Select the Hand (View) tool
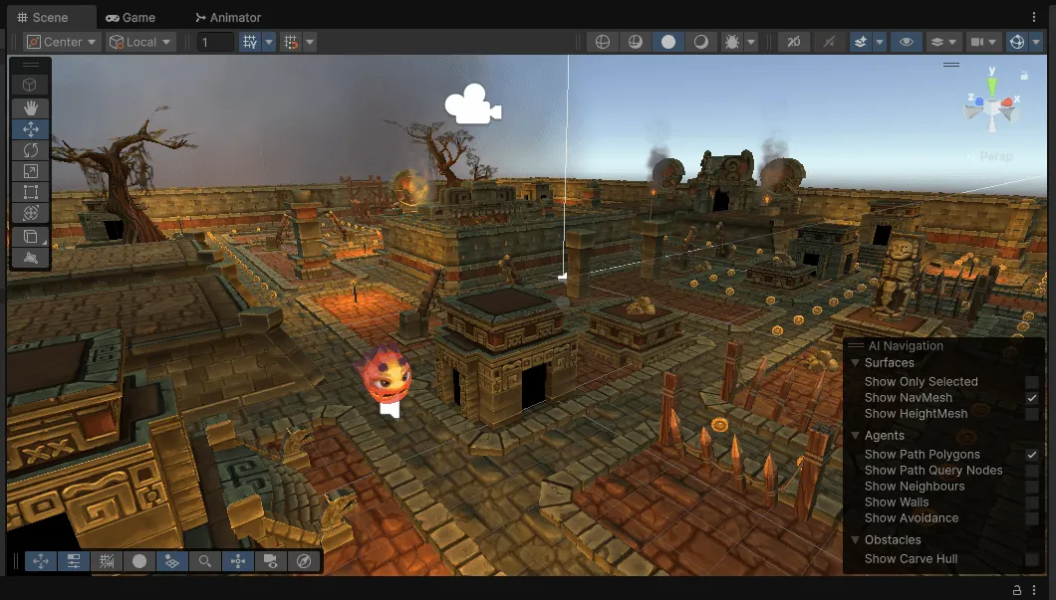The height and width of the screenshot is (600, 1056). (30, 107)
